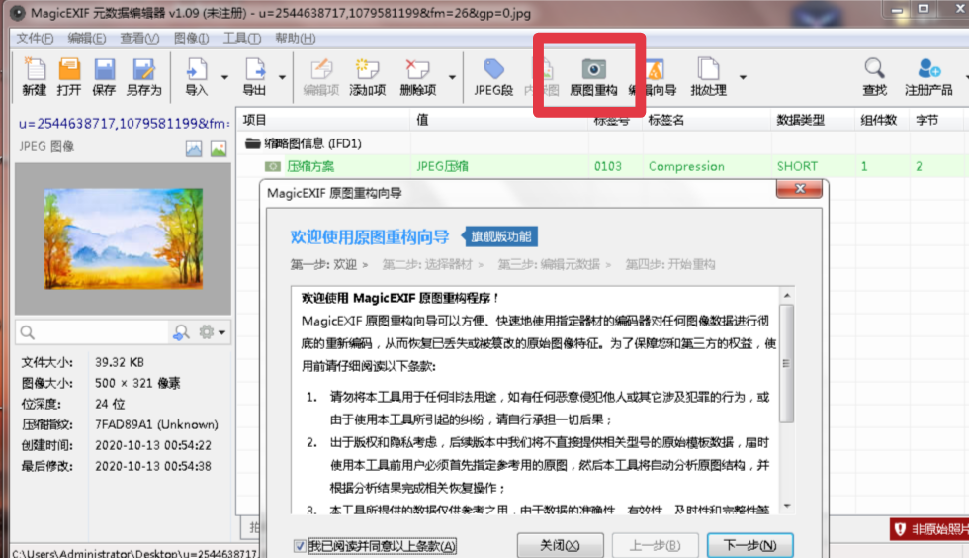This screenshot has width=969, height=558.
Task: Open the 导出 dropdown arrow
Action: point(282,77)
